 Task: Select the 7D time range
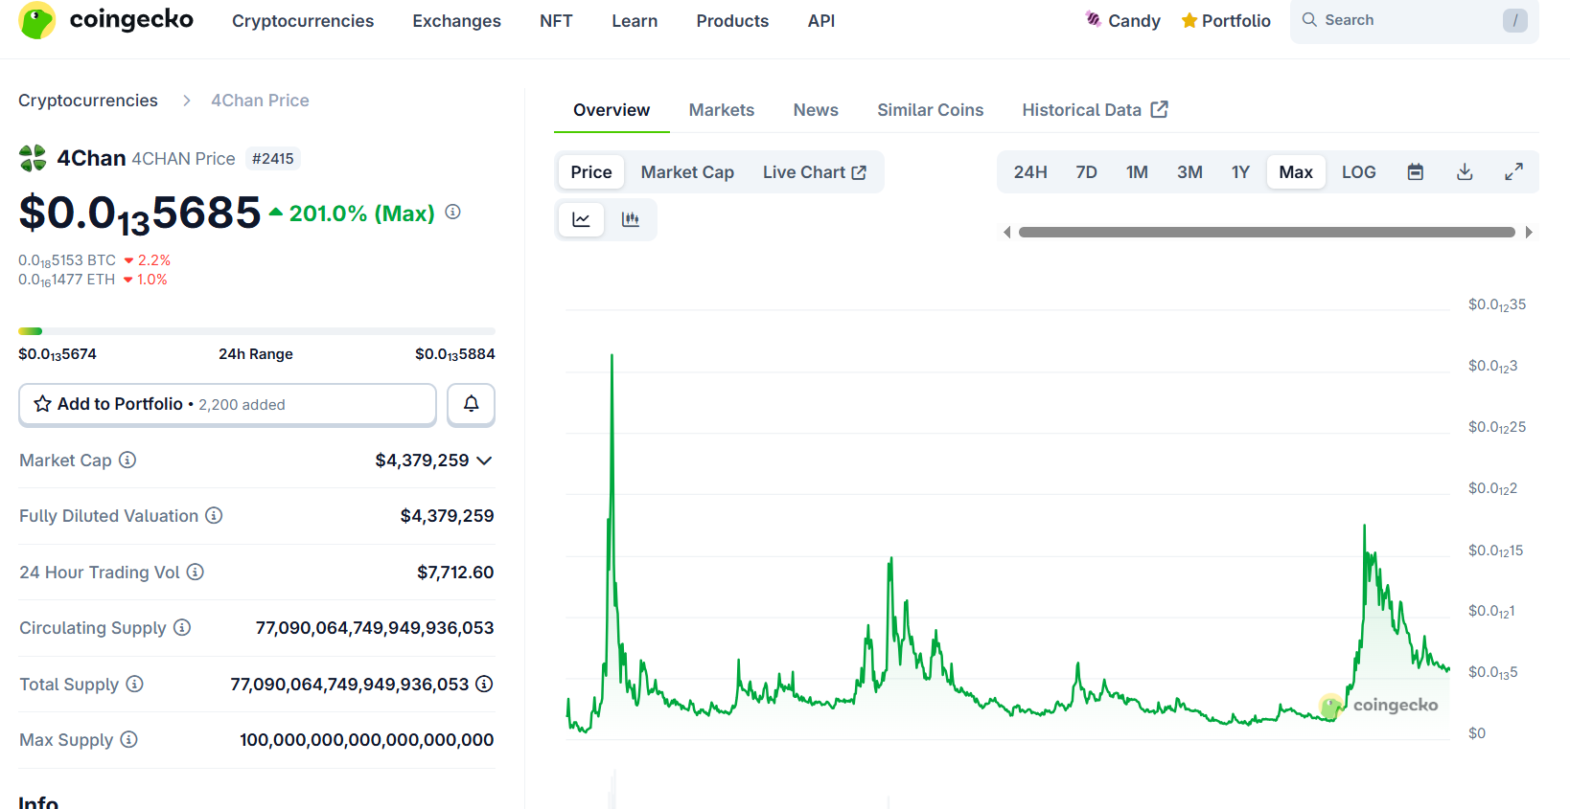click(1086, 172)
